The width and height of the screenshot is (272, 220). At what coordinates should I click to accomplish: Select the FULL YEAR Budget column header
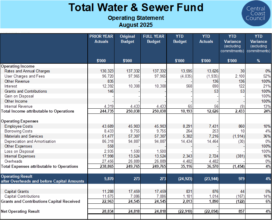tap(154, 39)
